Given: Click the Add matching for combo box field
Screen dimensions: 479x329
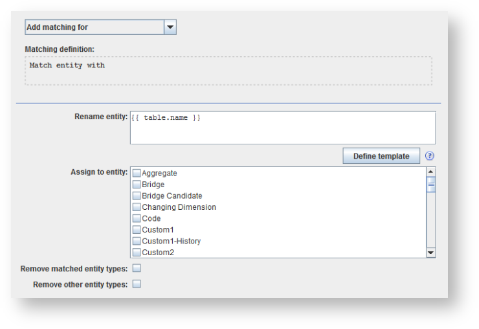Looking at the screenshot, I should [95, 27].
